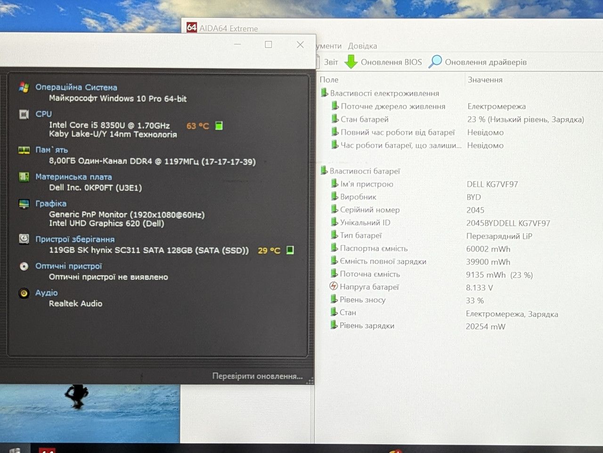The height and width of the screenshot is (453, 603).
Task: Open the Пристрої зберігання section link
Action: 75,239
